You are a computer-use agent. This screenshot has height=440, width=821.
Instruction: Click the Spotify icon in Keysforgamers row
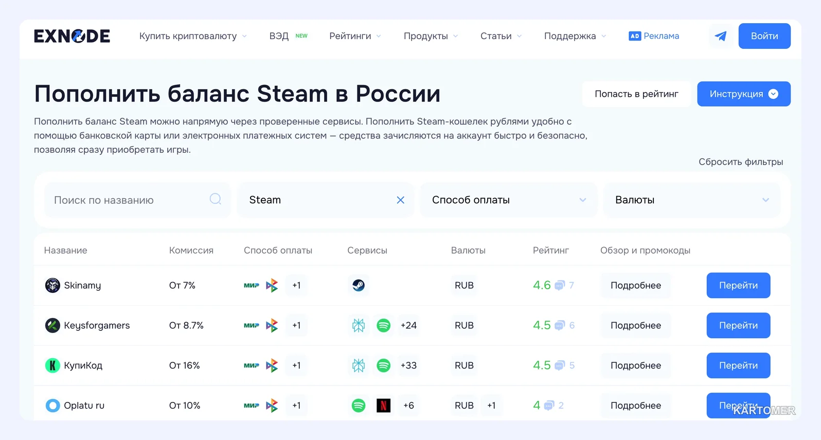point(383,325)
